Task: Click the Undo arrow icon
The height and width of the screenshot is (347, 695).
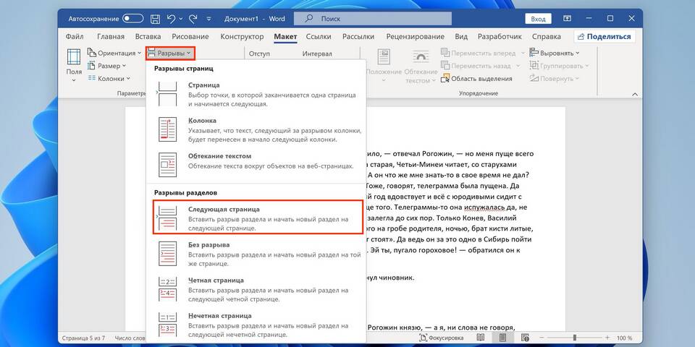Action: (x=171, y=18)
